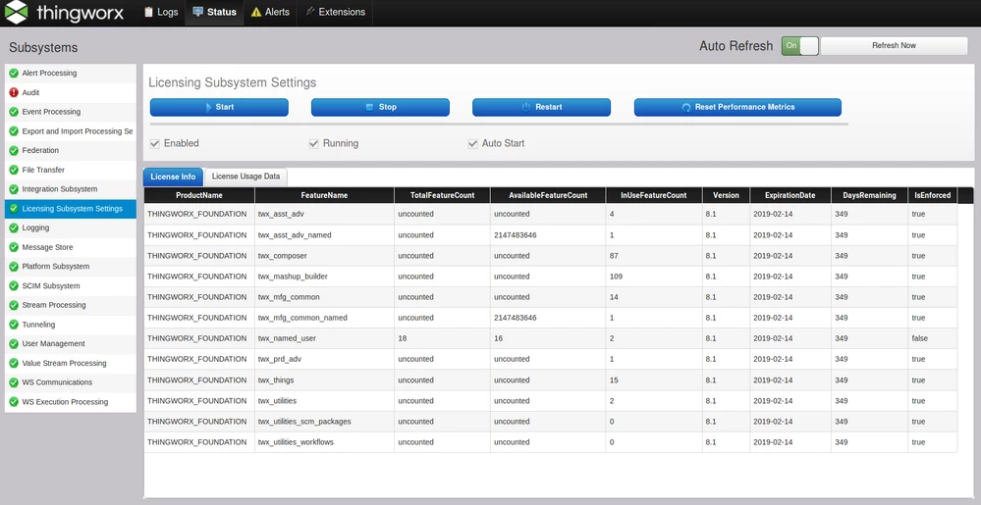Click the FeatureName column header
The image size is (981, 505).
point(324,195)
